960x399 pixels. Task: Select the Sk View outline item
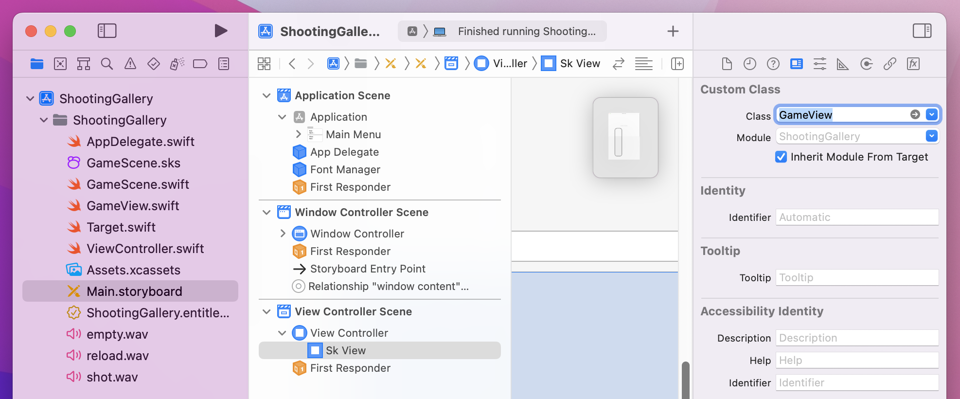click(x=380, y=350)
